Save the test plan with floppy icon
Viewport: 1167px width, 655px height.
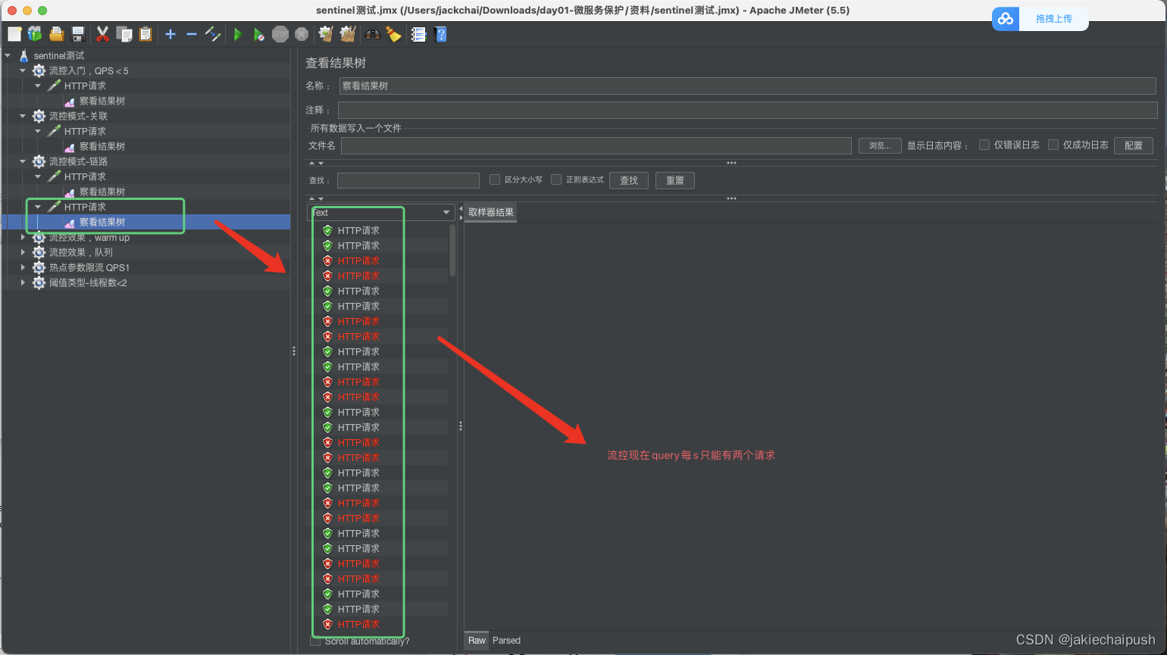(x=77, y=34)
